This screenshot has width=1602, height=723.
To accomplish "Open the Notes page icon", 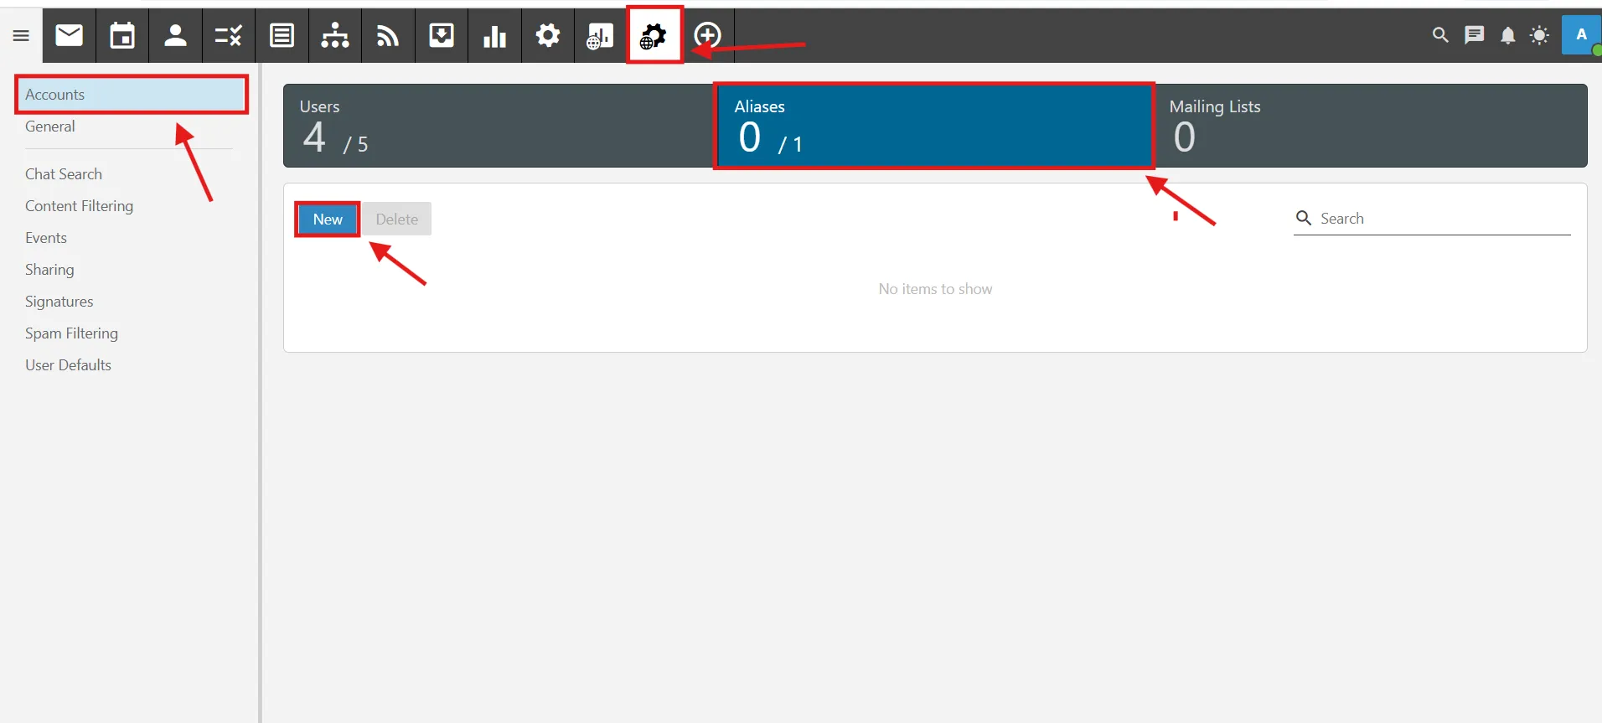I will click(282, 35).
